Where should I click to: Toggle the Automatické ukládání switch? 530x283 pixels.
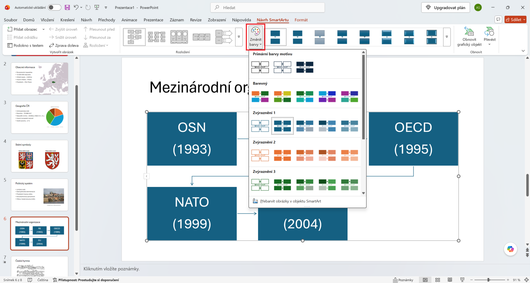click(54, 7)
